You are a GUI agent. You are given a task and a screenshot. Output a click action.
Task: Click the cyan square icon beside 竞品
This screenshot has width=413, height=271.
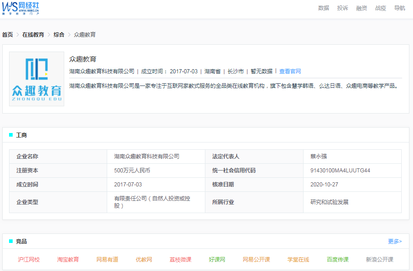pos(11,241)
